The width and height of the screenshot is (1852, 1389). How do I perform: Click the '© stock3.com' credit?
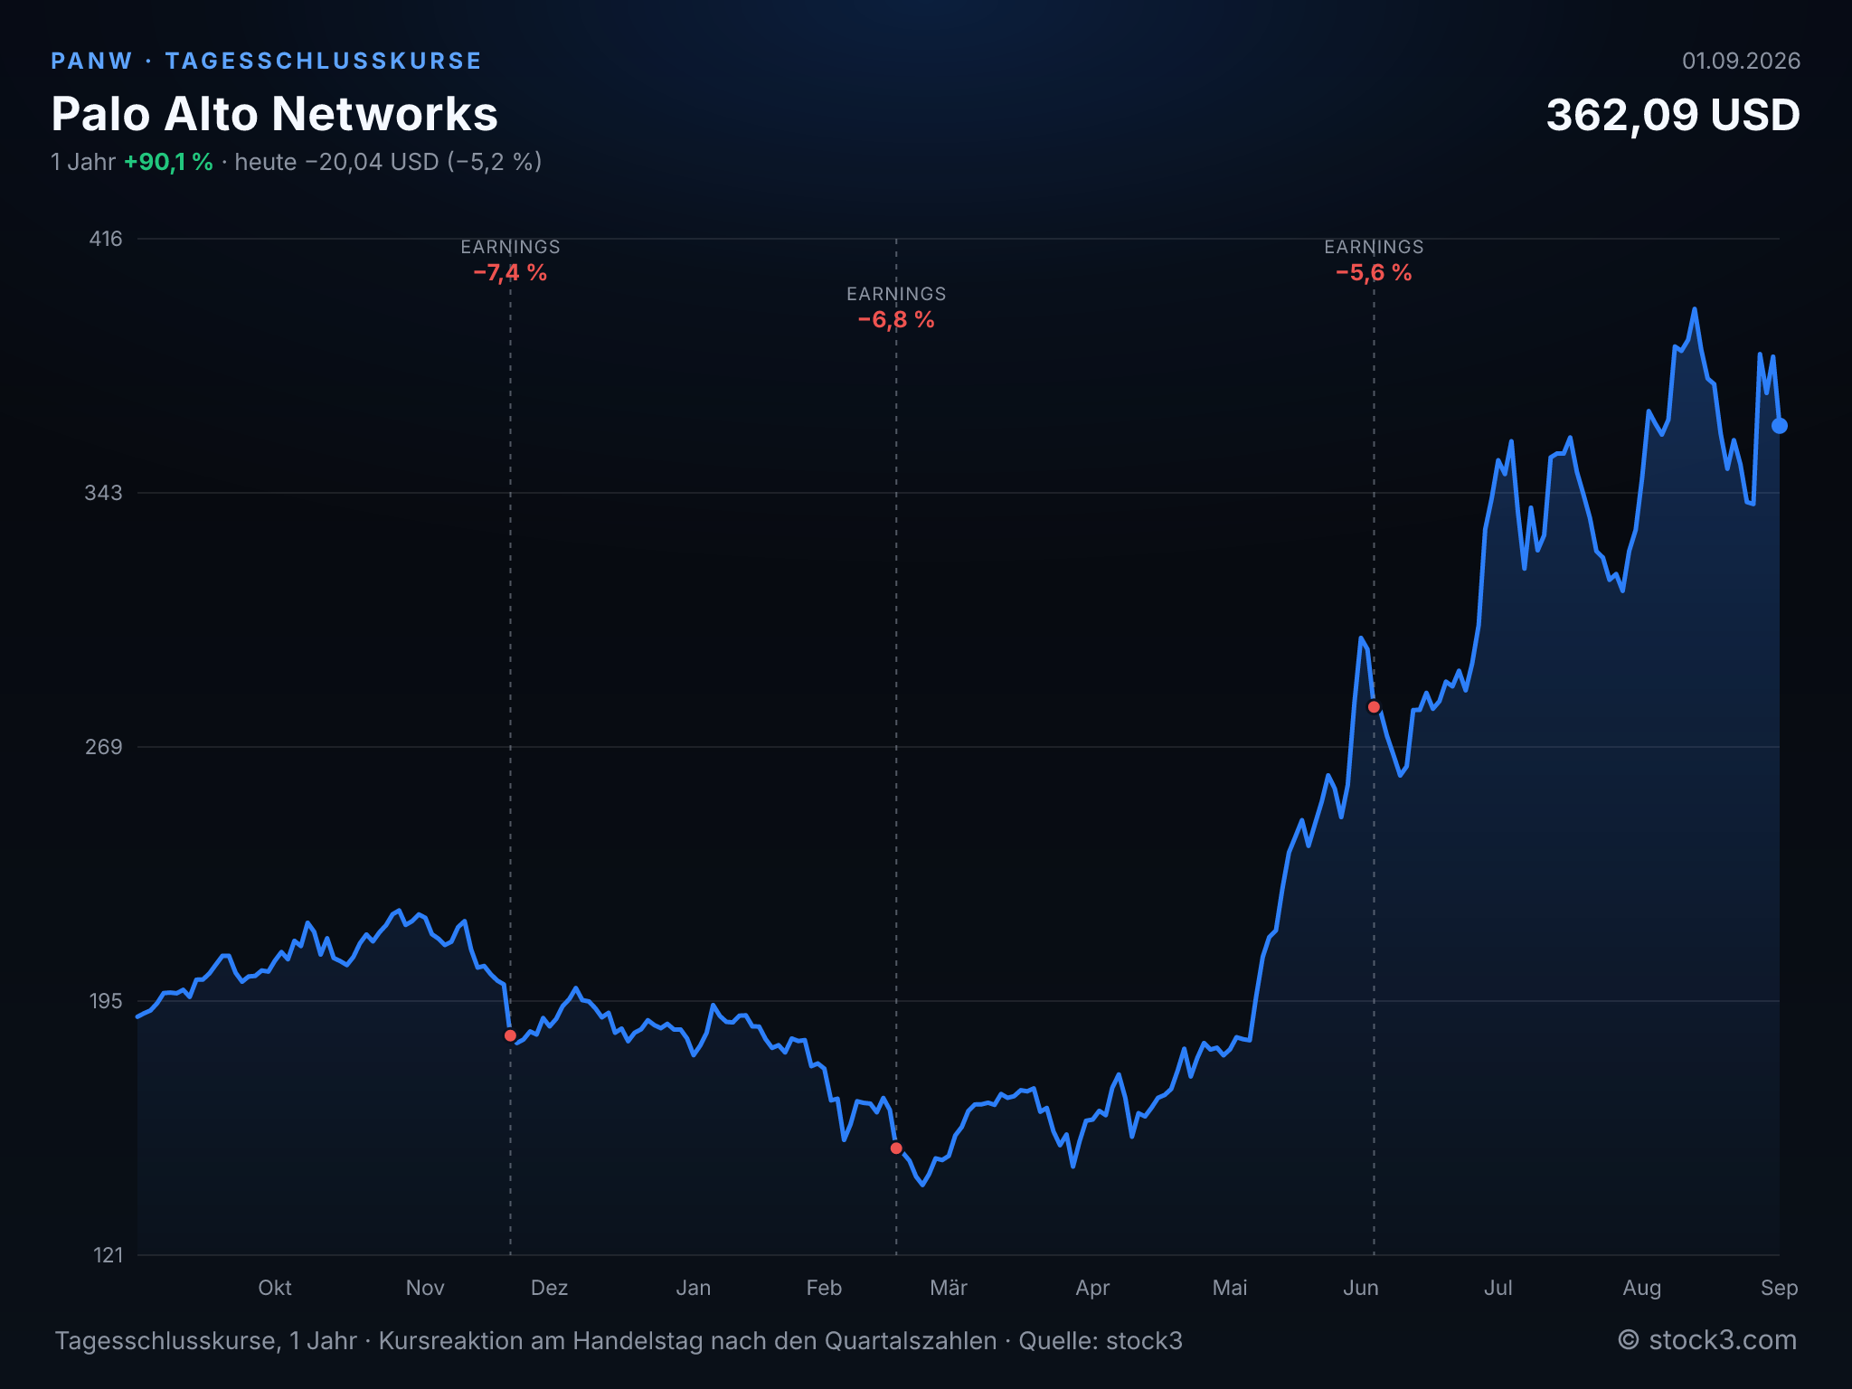(1707, 1340)
